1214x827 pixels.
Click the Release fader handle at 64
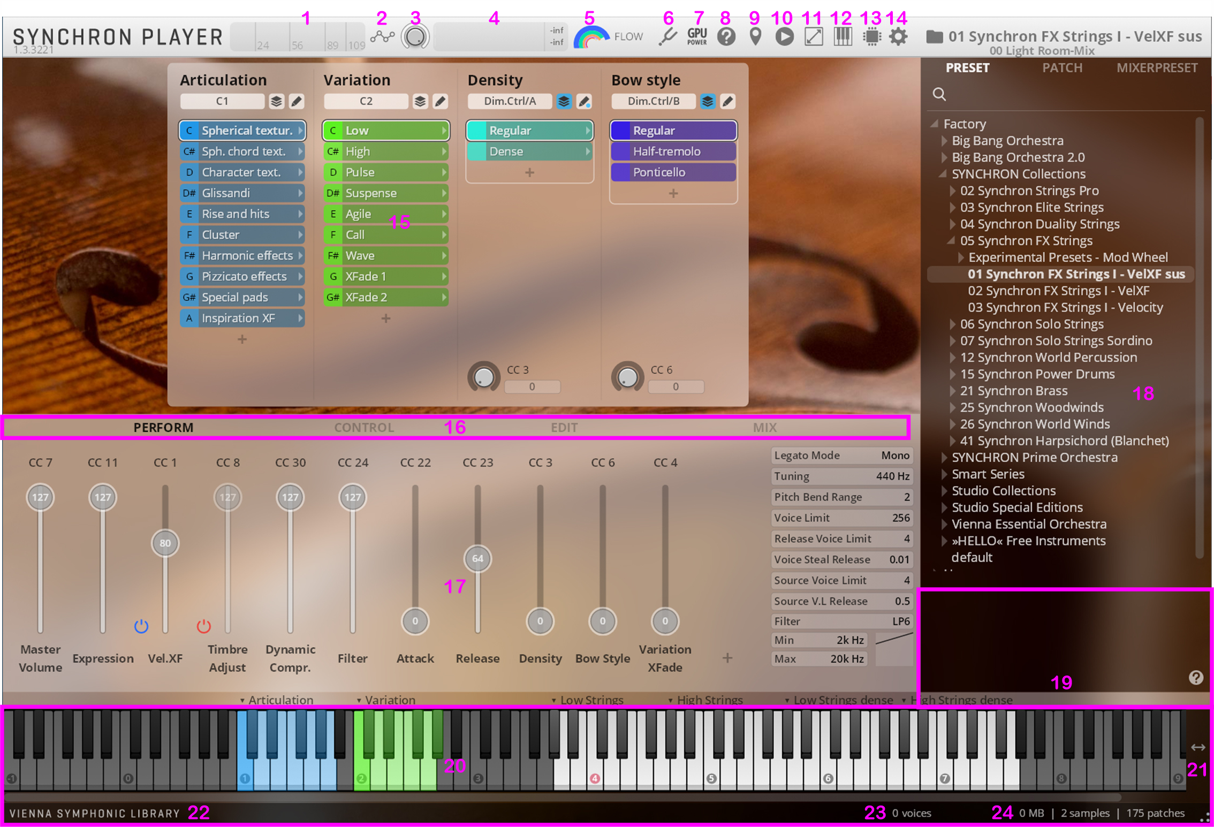(477, 559)
